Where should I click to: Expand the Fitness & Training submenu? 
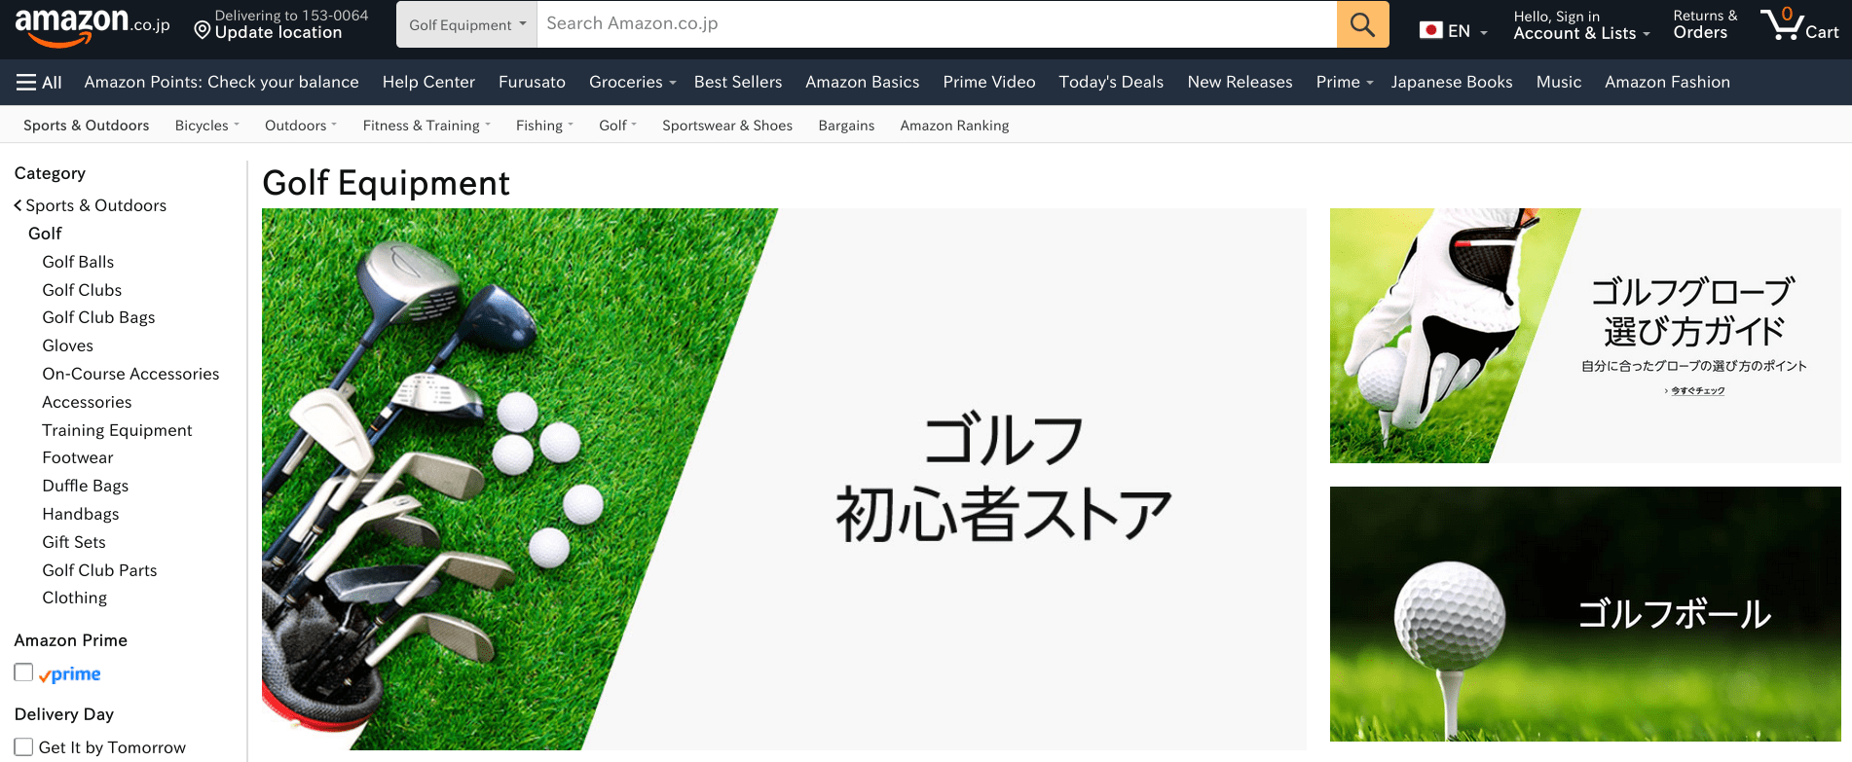(426, 126)
